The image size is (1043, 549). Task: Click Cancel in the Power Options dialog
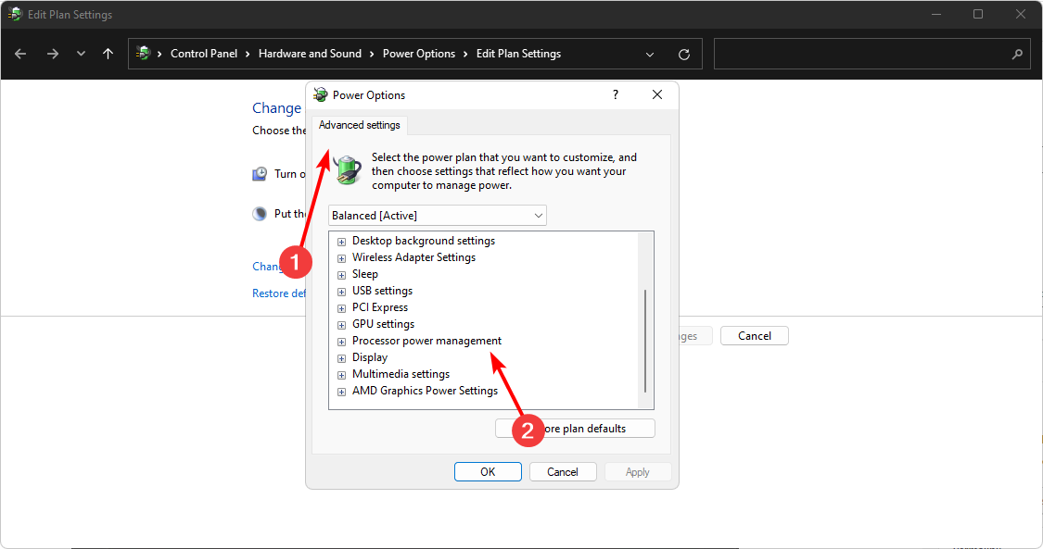pyautogui.click(x=563, y=472)
